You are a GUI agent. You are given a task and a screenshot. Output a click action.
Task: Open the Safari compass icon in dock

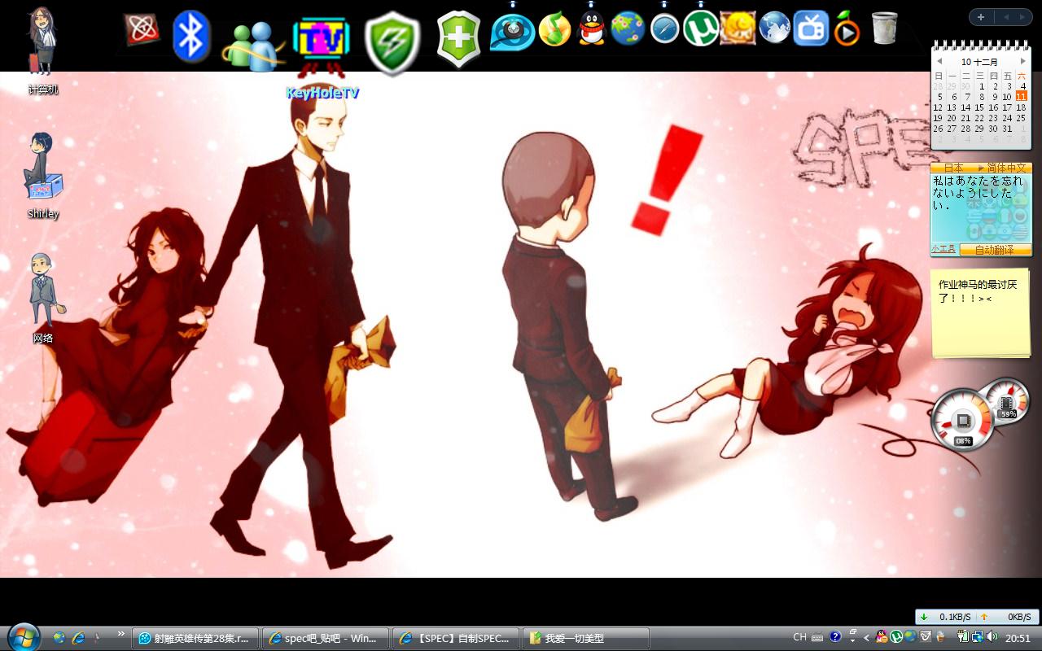tap(665, 29)
